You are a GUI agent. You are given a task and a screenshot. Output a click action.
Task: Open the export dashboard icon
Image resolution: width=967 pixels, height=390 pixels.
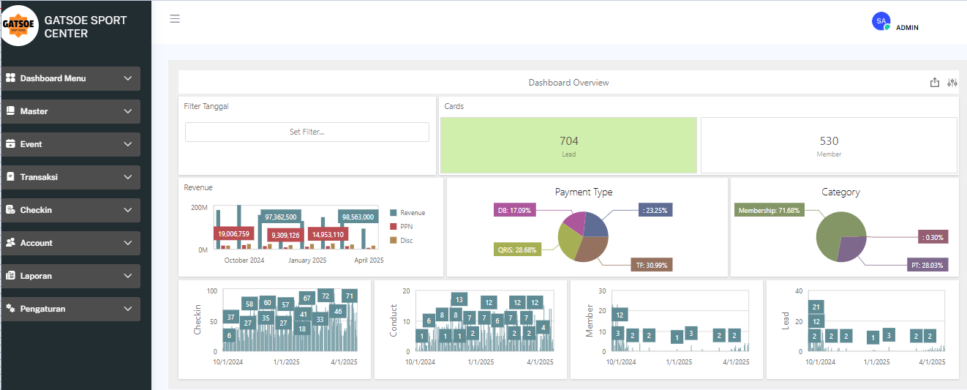[x=935, y=83]
